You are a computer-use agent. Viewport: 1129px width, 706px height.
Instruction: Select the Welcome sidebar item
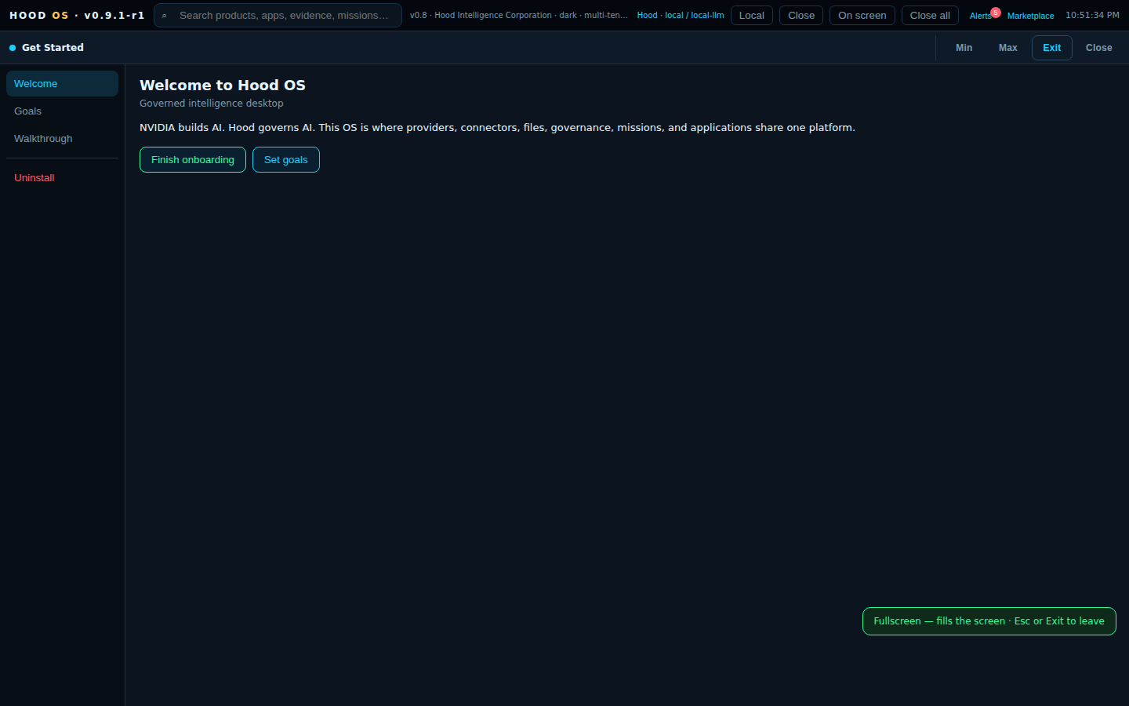[62, 84]
